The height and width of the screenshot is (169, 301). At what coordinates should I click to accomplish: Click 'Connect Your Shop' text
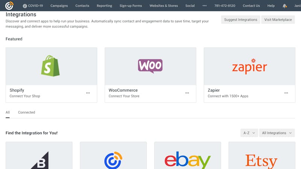click(x=25, y=96)
